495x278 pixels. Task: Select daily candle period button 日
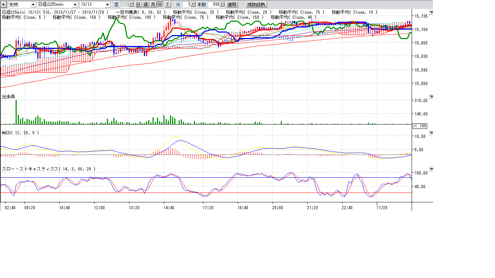[138, 5]
